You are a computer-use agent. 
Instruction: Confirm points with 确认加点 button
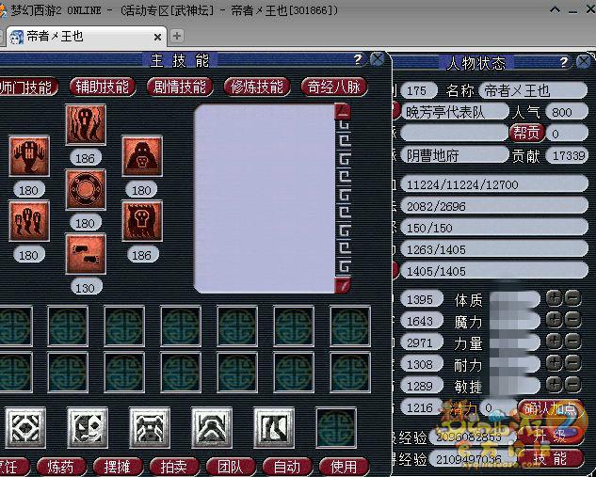551,408
